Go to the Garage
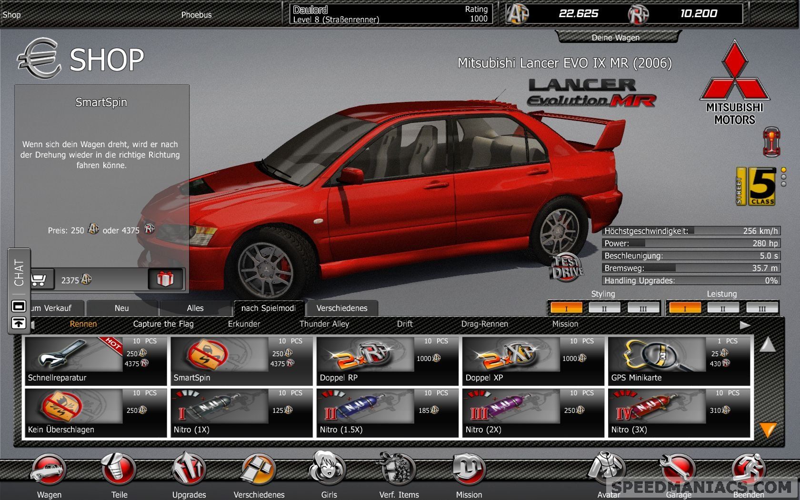The image size is (800, 500). pos(679,470)
